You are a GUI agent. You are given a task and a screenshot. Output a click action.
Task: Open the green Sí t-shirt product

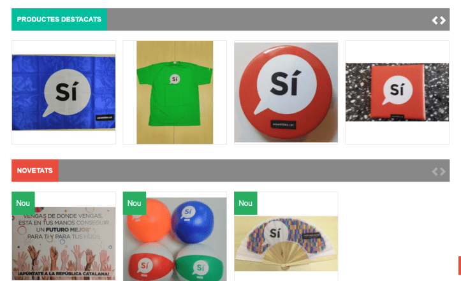click(175, 92)
